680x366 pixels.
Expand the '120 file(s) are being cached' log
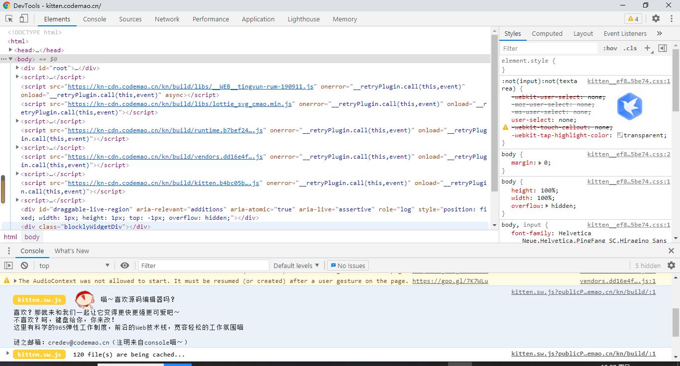7,354
